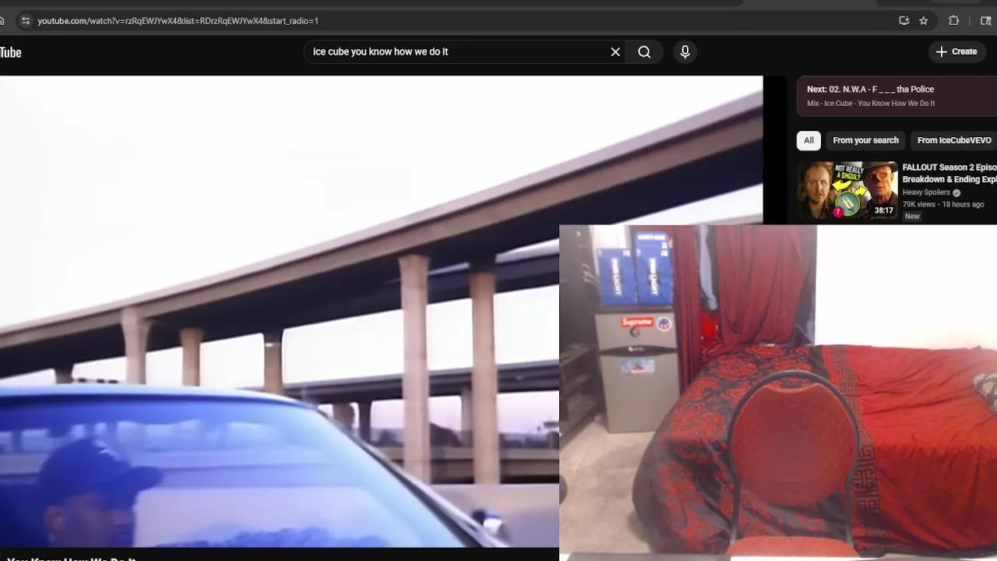Open the Create button
Screen dimensions: 997x561
[956, 51]
